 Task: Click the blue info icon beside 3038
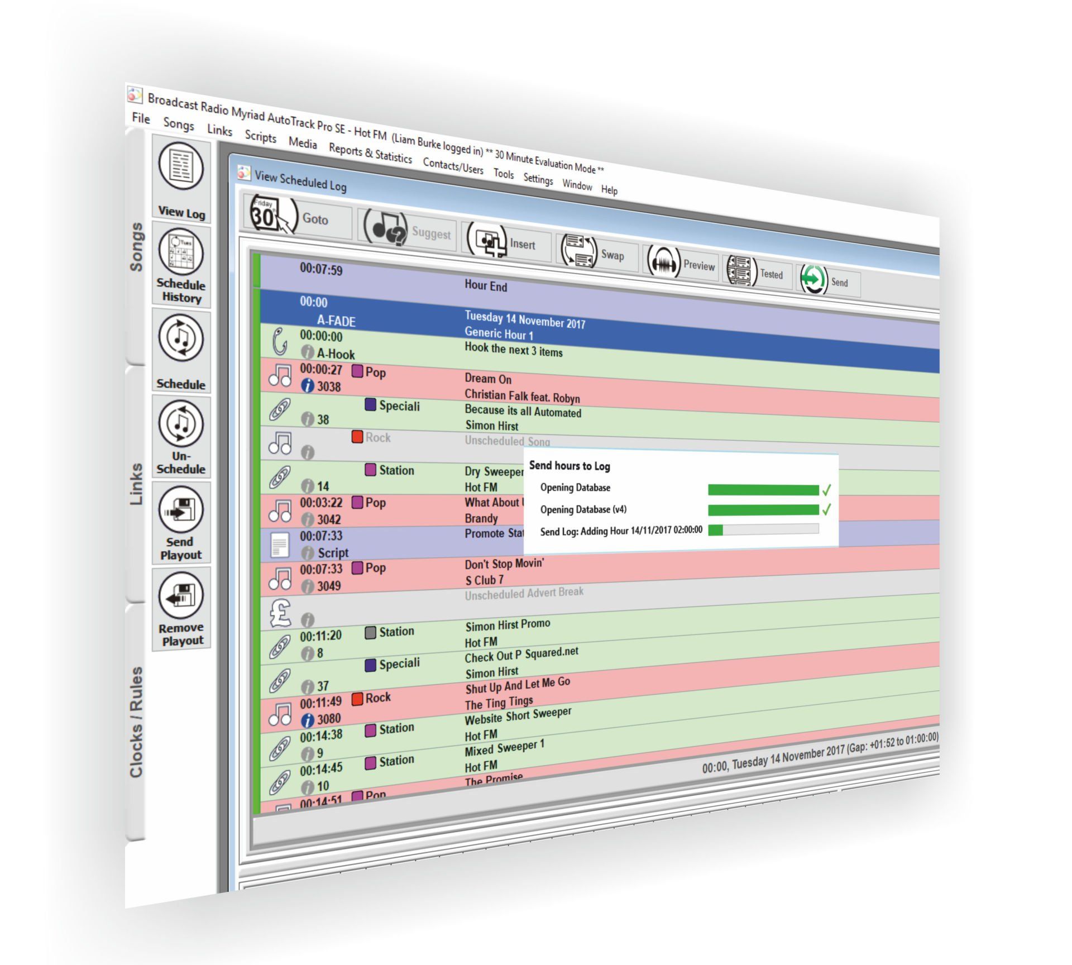(307, 385)
